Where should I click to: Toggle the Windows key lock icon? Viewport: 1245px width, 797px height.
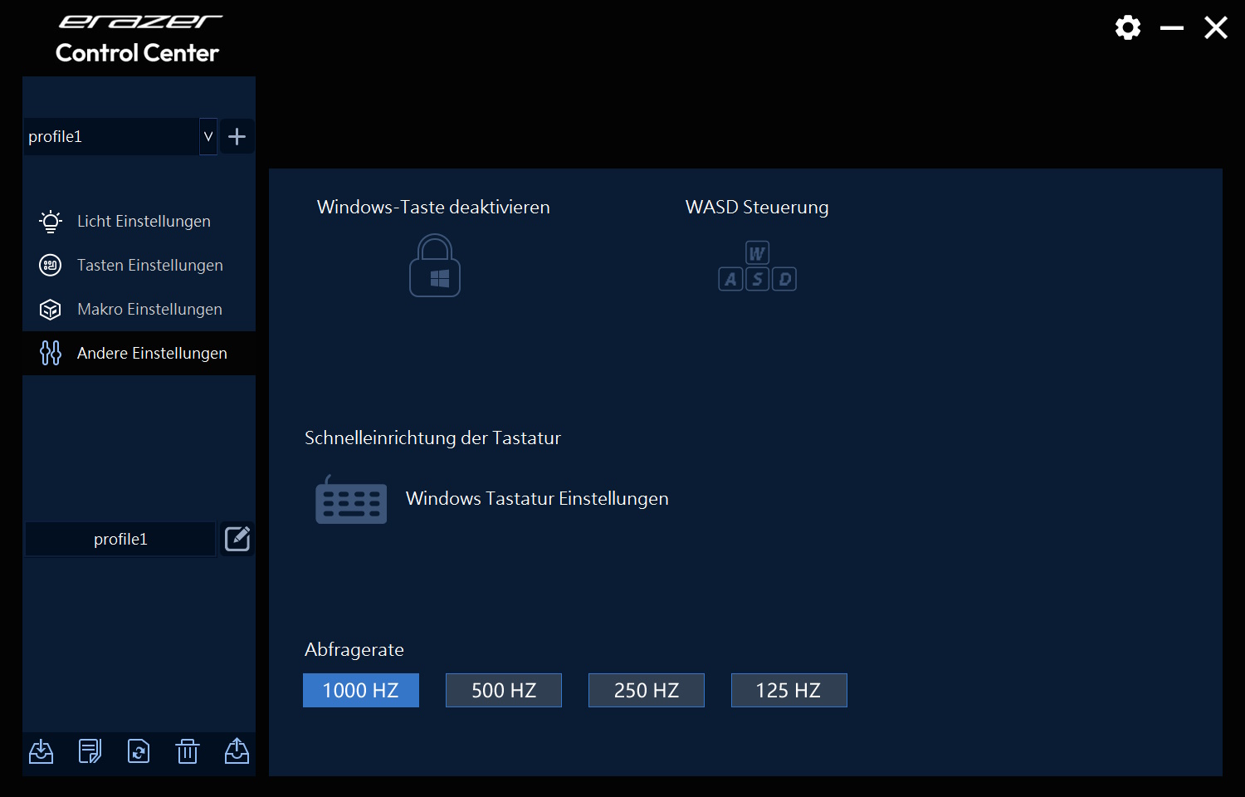tap(434, 266)
